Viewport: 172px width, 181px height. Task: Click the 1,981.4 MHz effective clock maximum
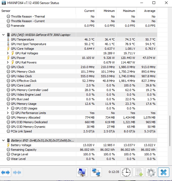click(x=127, y=81)
